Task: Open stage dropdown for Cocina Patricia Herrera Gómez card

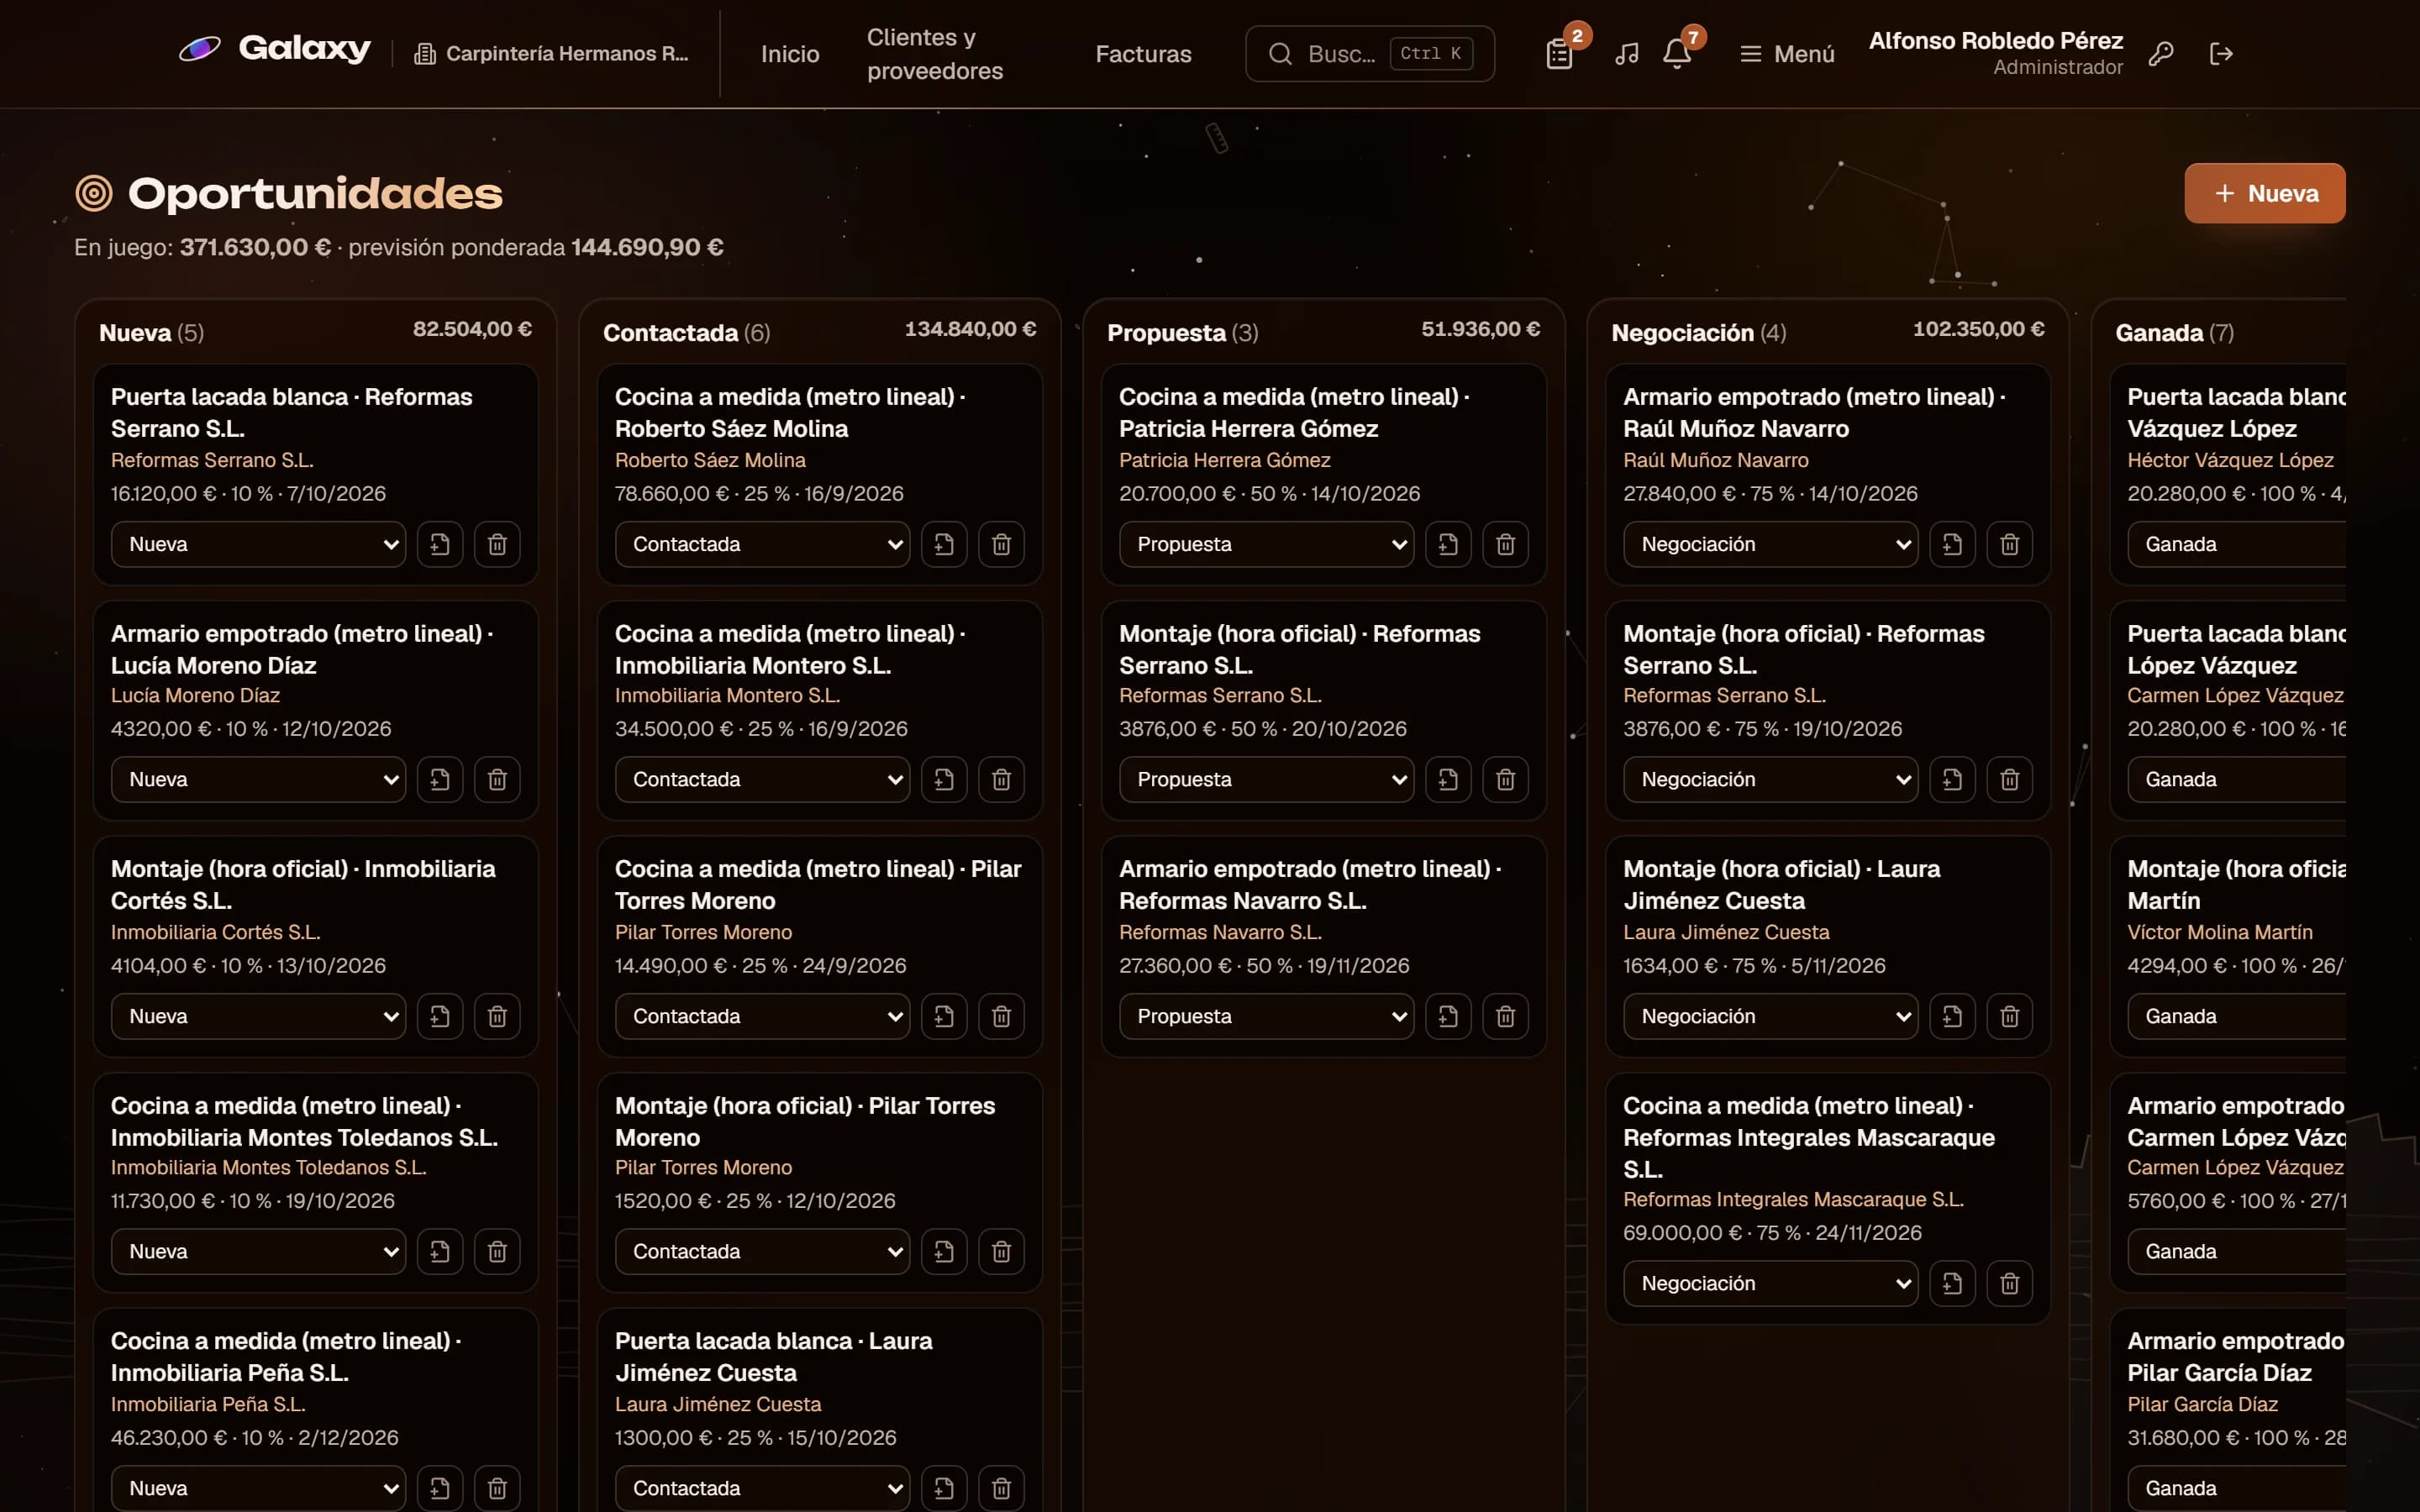Action: [1267, 544]
